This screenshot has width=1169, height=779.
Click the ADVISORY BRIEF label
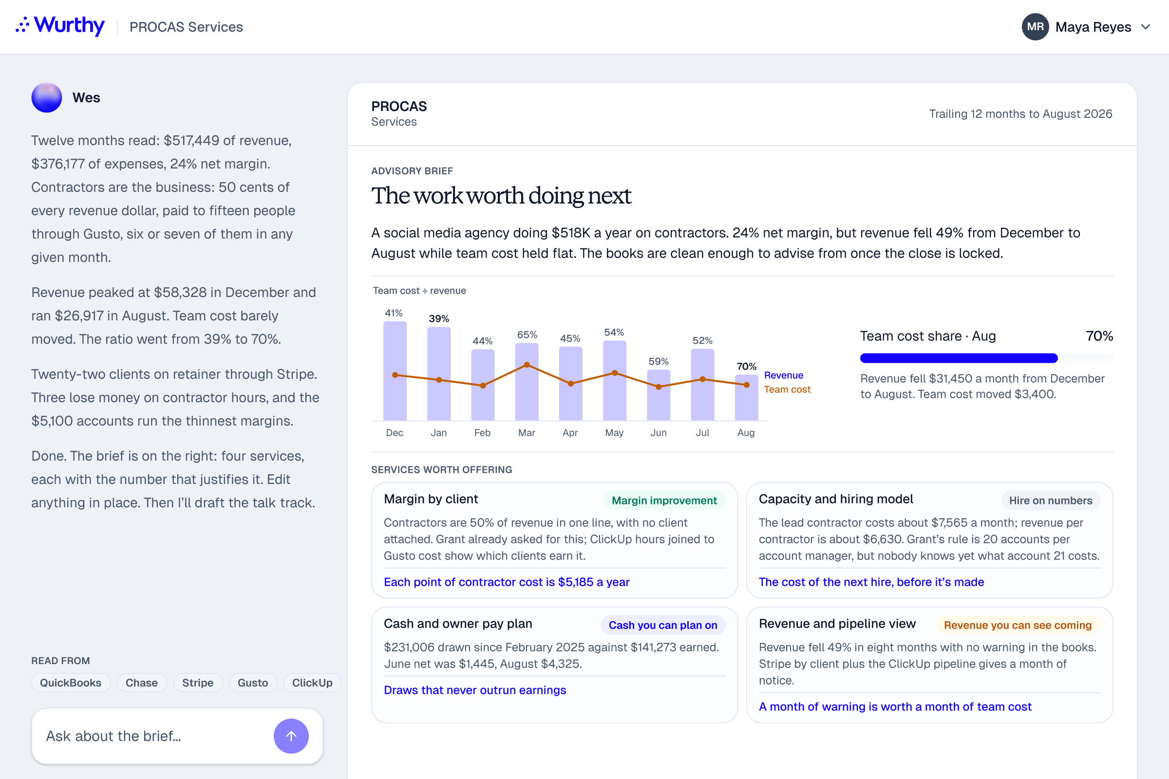412,171
